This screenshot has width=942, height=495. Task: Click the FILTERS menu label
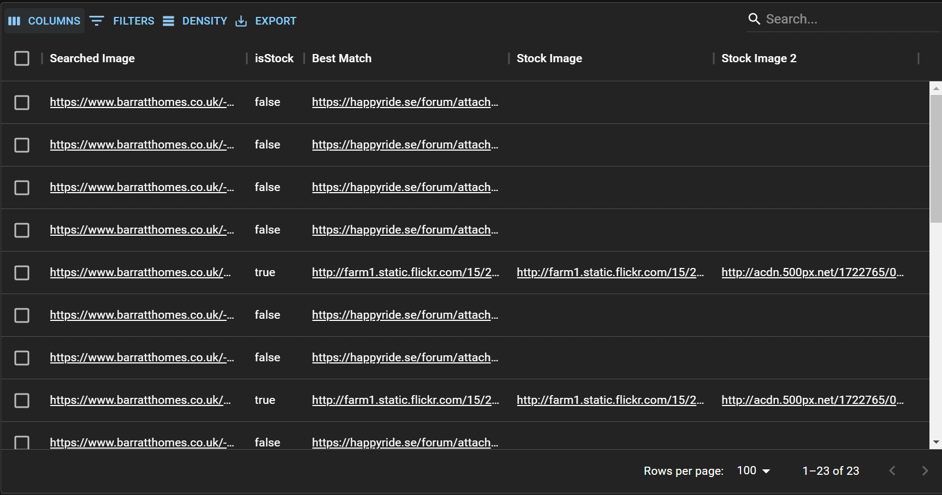click(x=133, y=21)
